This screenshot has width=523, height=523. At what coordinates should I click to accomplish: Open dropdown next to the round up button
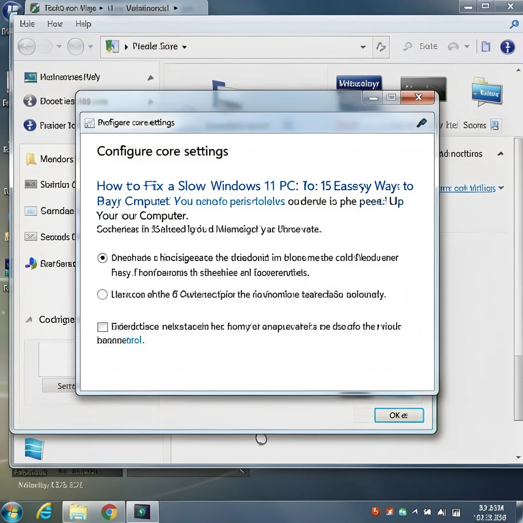(91, 46)
